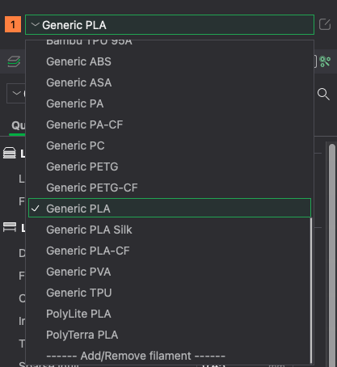Click the settings panel vertical scrollbar

click(x=332, y=255)
